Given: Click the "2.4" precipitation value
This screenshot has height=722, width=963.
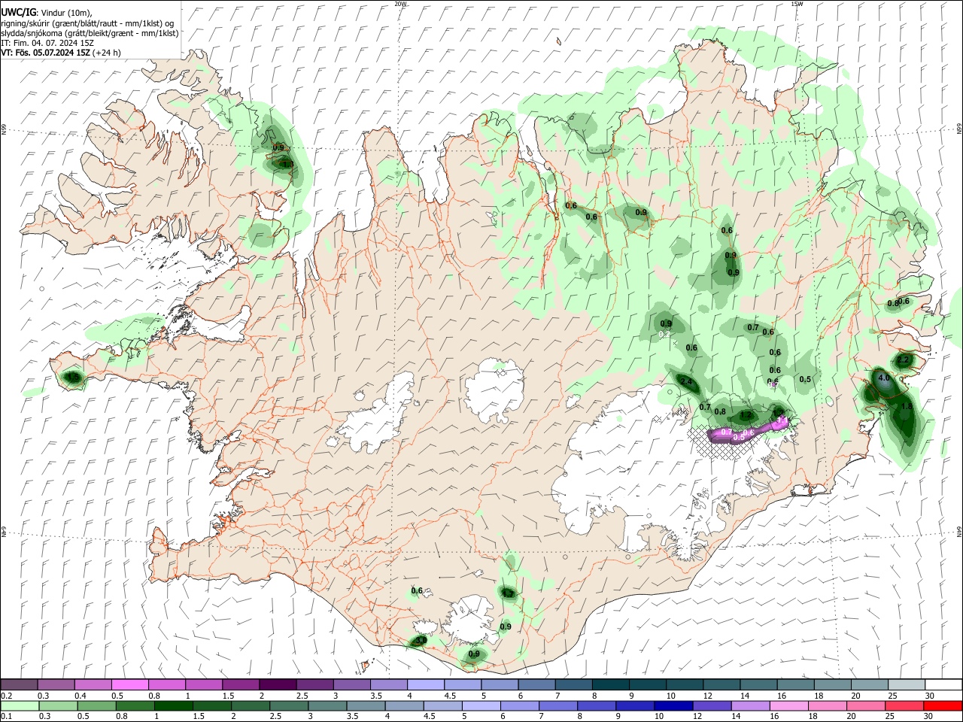Looking at the screenshot, I should 686,382.
